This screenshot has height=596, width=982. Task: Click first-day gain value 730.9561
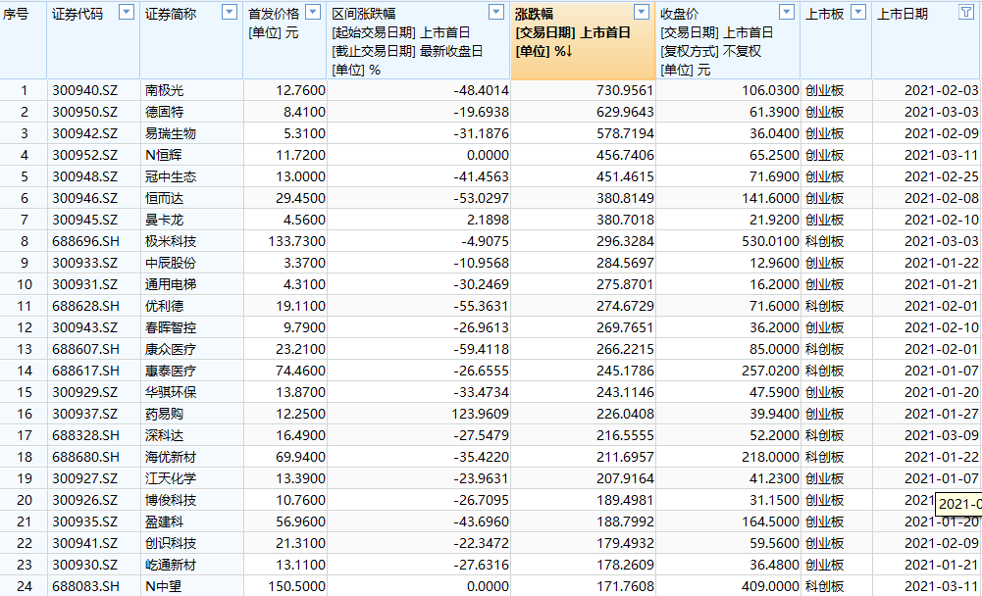click(625, 90)
